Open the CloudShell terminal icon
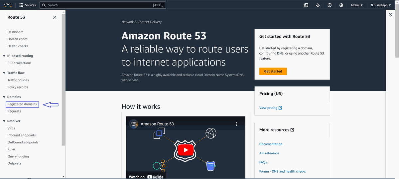Screen dimensions: 399x179 [x=306, y=5]
